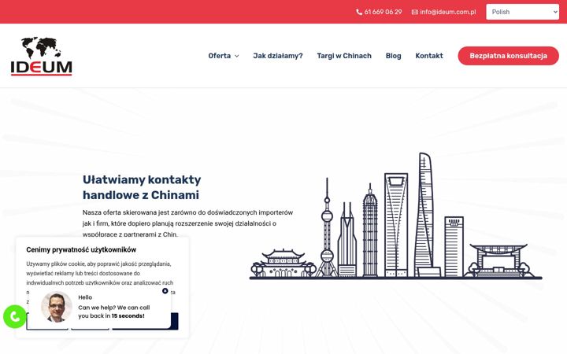
Task: Click the 'Can we help?' callback message
Action: (x=114, y=312)
